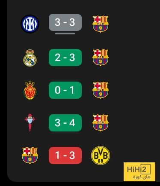
Task: Open the green 0 - 1 score badge
Action: point(65,90)
